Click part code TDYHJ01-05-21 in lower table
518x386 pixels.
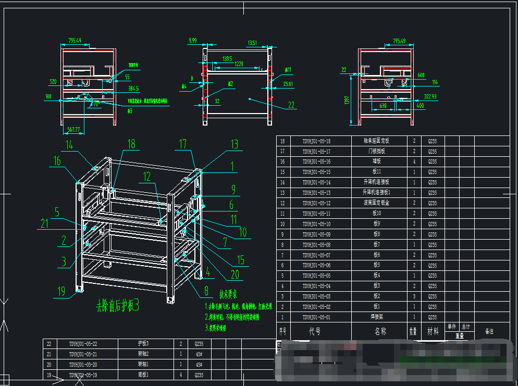83,354
